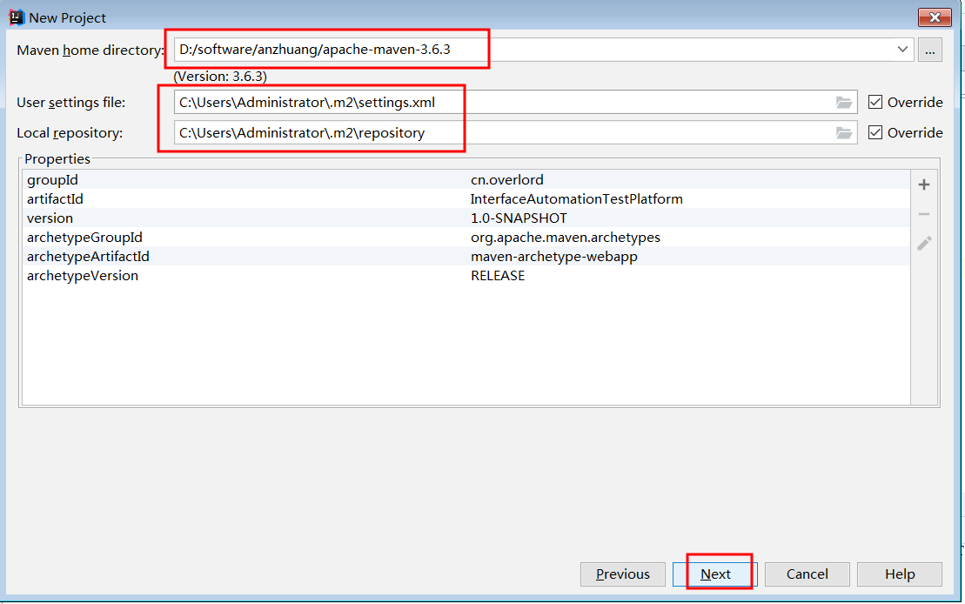
Task: Click the value RELEASE
Action: pos(498,275)
